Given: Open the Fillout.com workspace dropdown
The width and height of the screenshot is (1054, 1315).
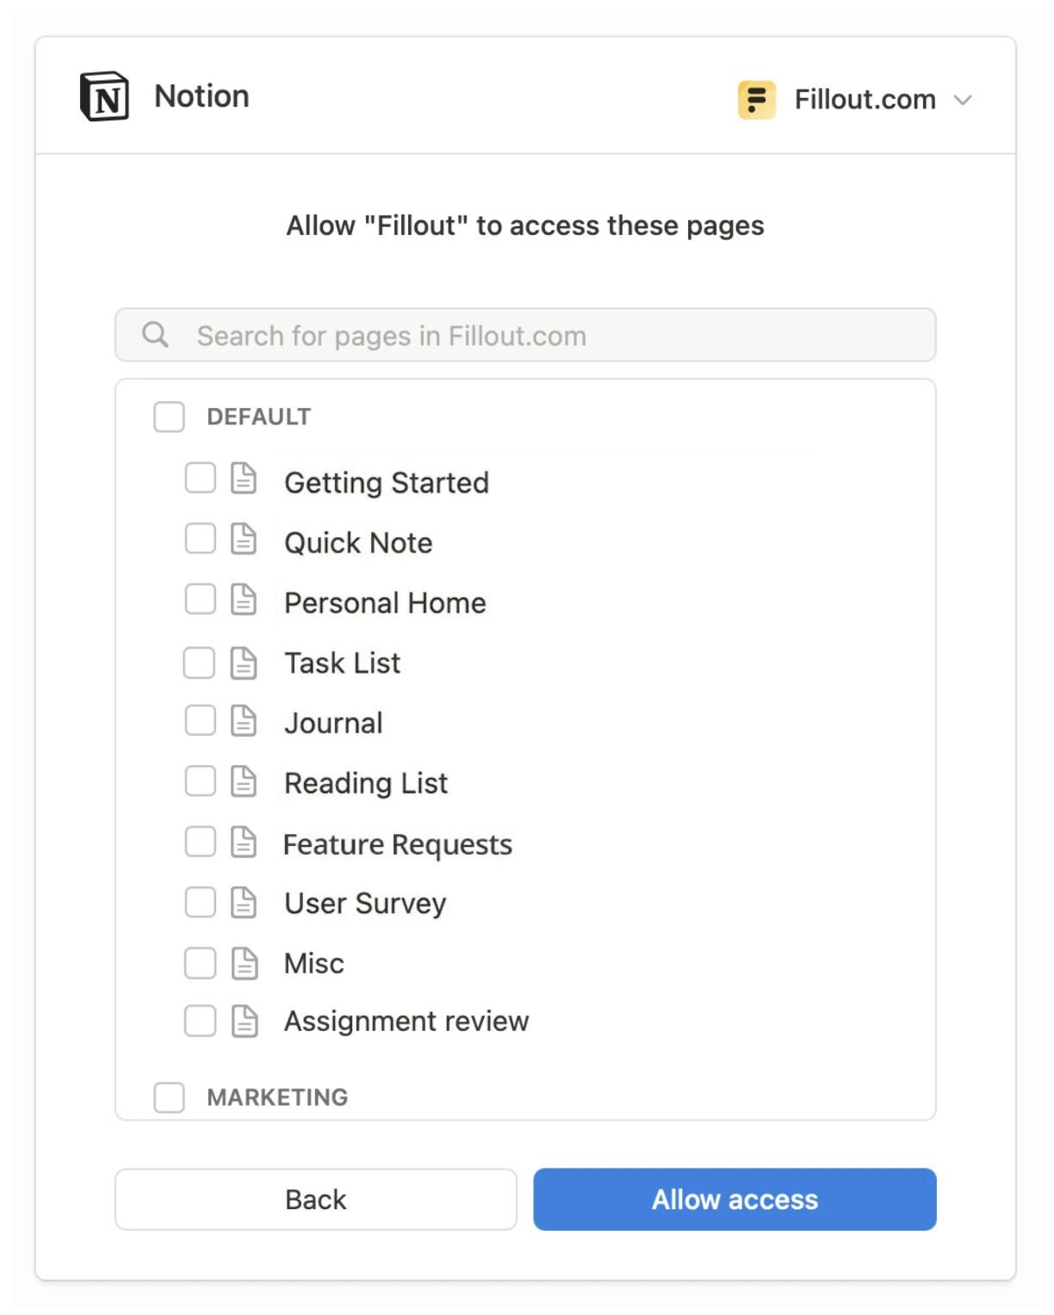Looking at the screenshot, I should (x=964, y=100).
